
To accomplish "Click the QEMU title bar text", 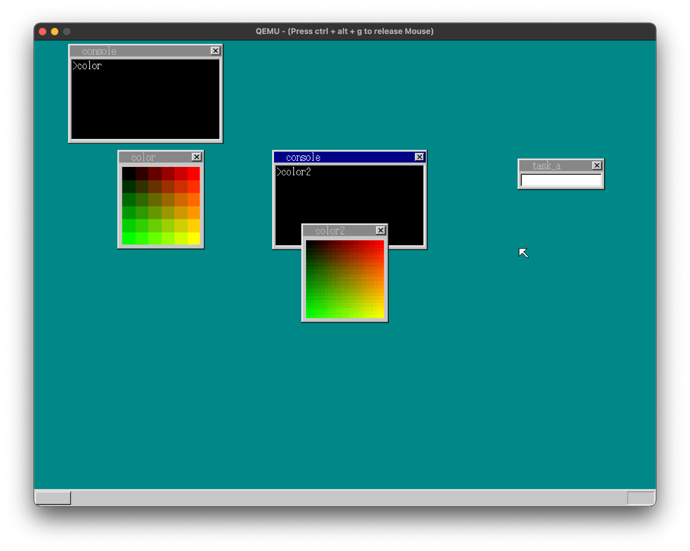I will (x=345, y=32).
